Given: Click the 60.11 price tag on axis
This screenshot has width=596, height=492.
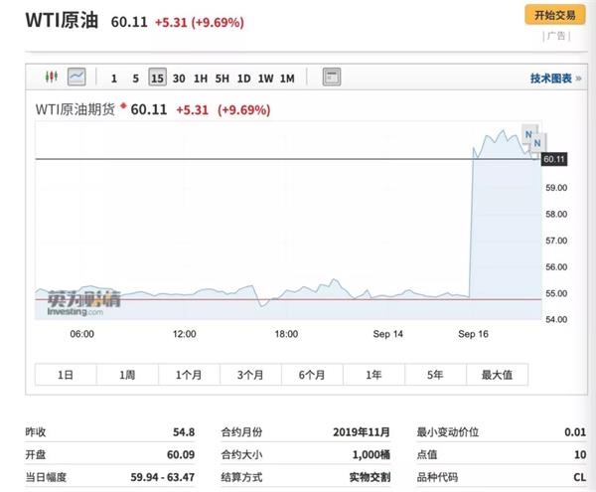Looking at the screenshot, I should click(554, 159).
